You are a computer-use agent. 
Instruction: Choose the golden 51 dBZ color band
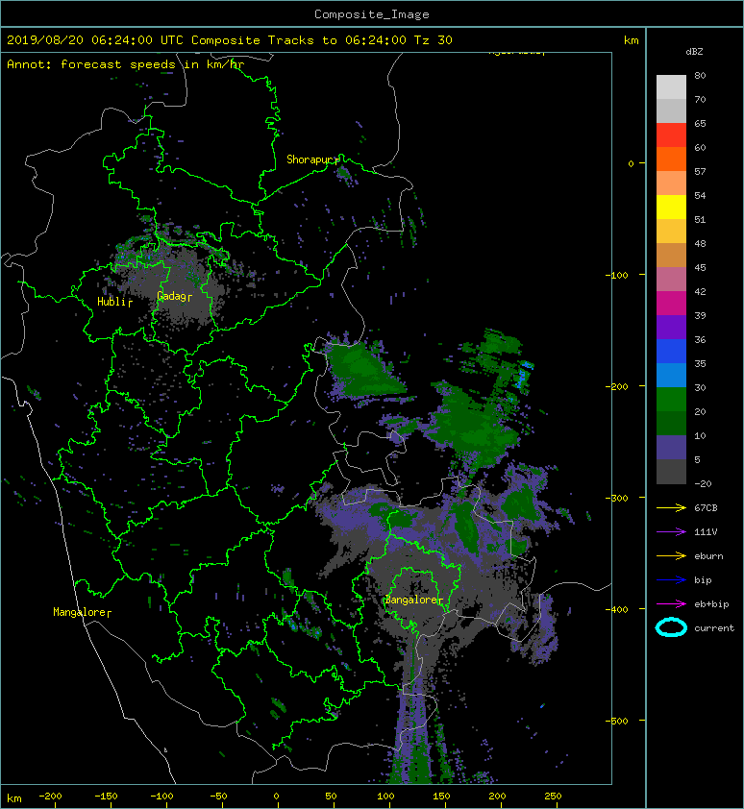pyautogui.click(x=671, y=232)
